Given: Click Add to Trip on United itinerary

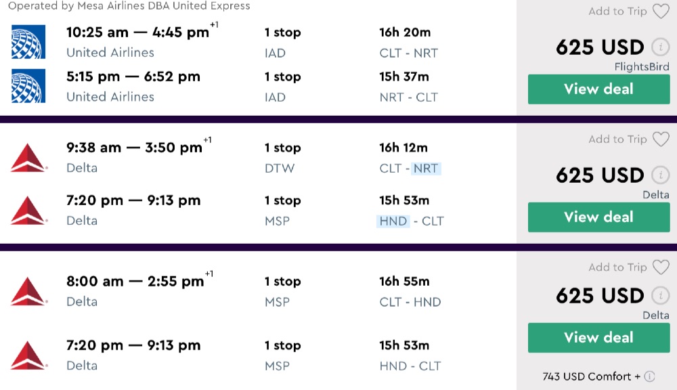Looking at the screenshot, I should [617, 12].
